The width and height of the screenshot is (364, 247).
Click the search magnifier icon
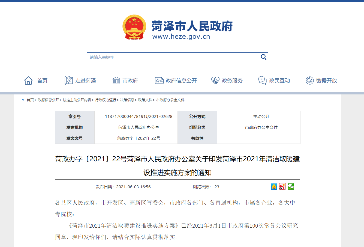(263, 57)
